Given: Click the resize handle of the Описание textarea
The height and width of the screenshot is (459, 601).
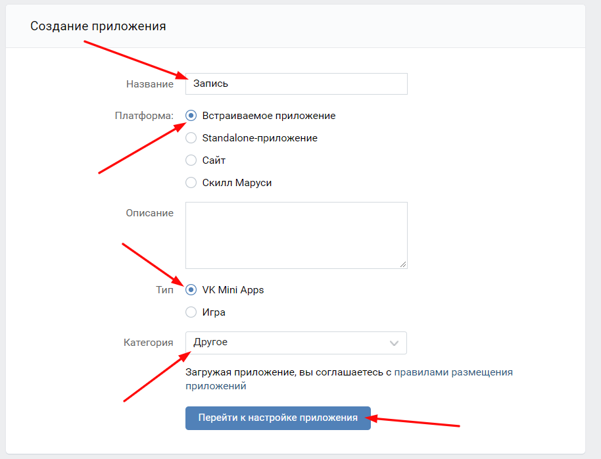Looking at the screenshot, I should [x=403, y=264].
